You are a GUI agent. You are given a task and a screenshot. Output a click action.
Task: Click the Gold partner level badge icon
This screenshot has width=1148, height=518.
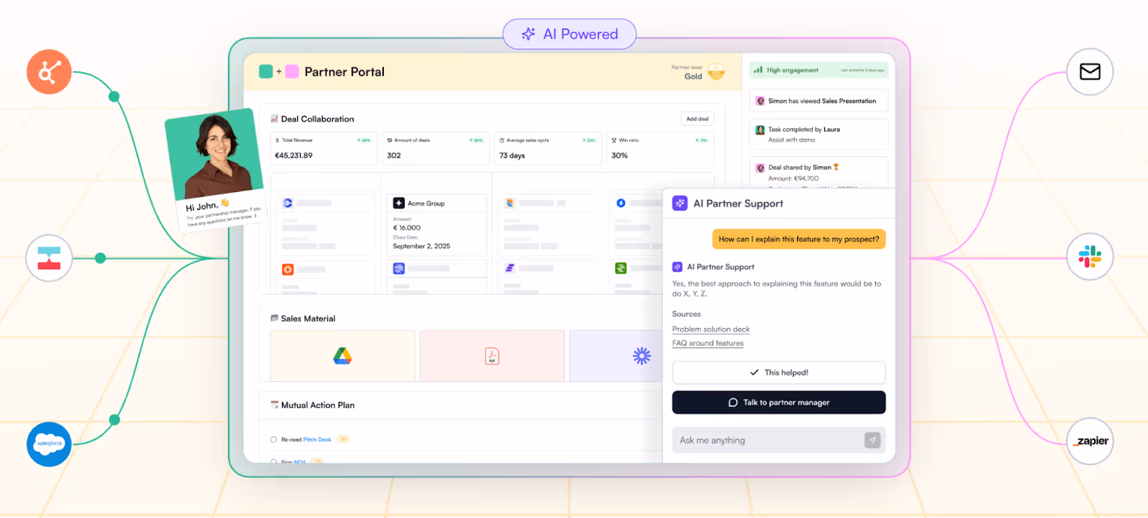(x=716, y=72)
